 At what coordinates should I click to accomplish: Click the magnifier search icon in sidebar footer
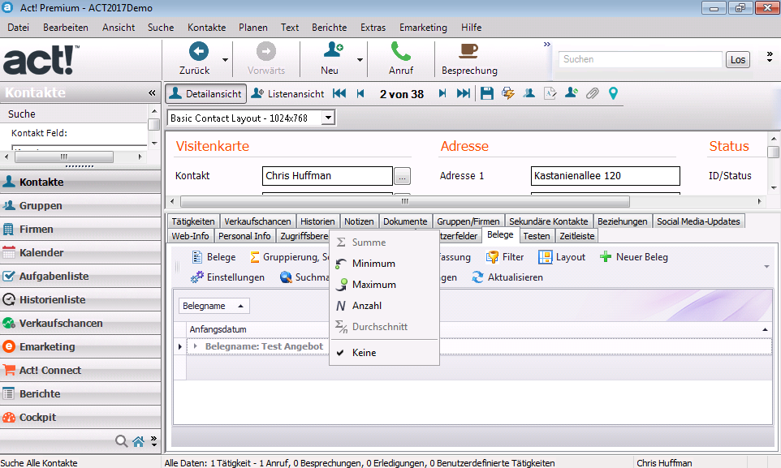pyautogui.click(x=121, y=440)
